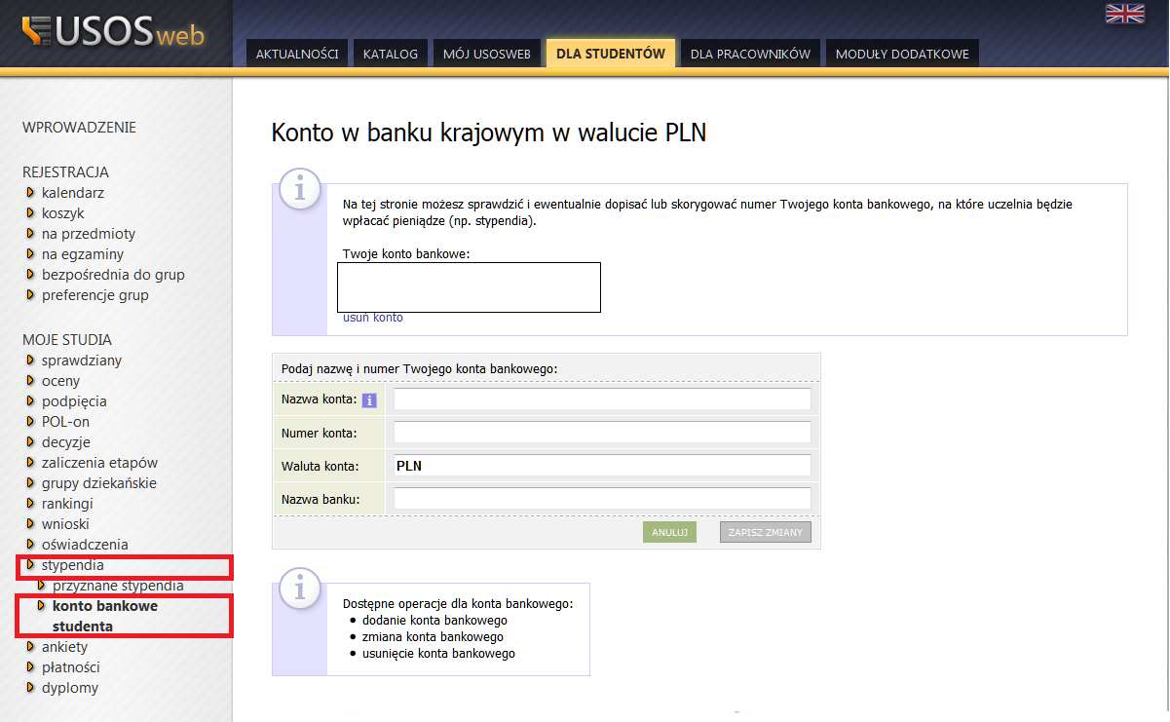Open podpięcia in the sidebar

coord(74,401)
